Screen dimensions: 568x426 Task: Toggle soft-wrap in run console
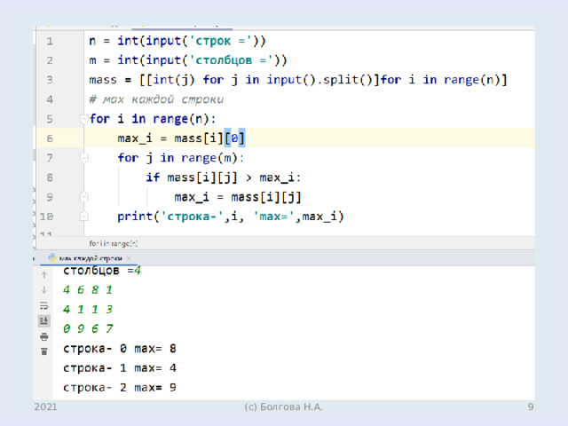[x=43, y=305]
